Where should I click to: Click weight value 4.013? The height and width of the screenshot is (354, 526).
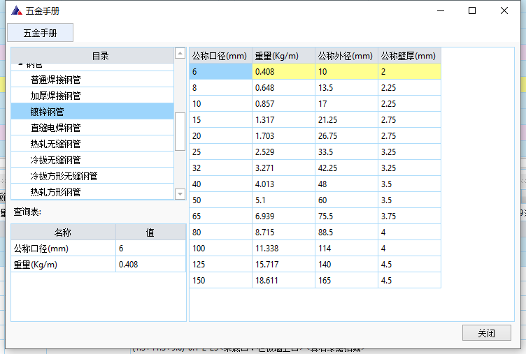(x=283, y=184)
